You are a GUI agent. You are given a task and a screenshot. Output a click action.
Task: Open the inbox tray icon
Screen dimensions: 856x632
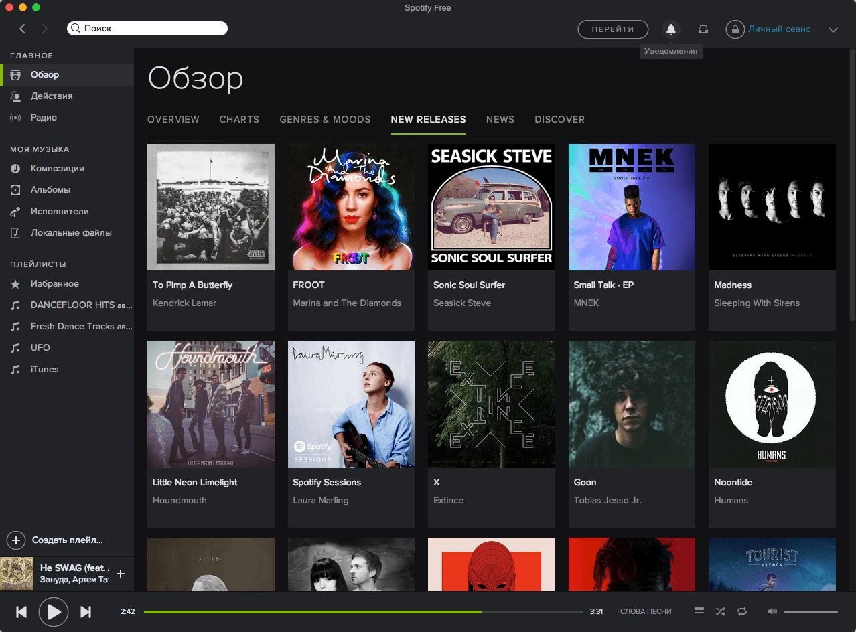click(703, 29)
